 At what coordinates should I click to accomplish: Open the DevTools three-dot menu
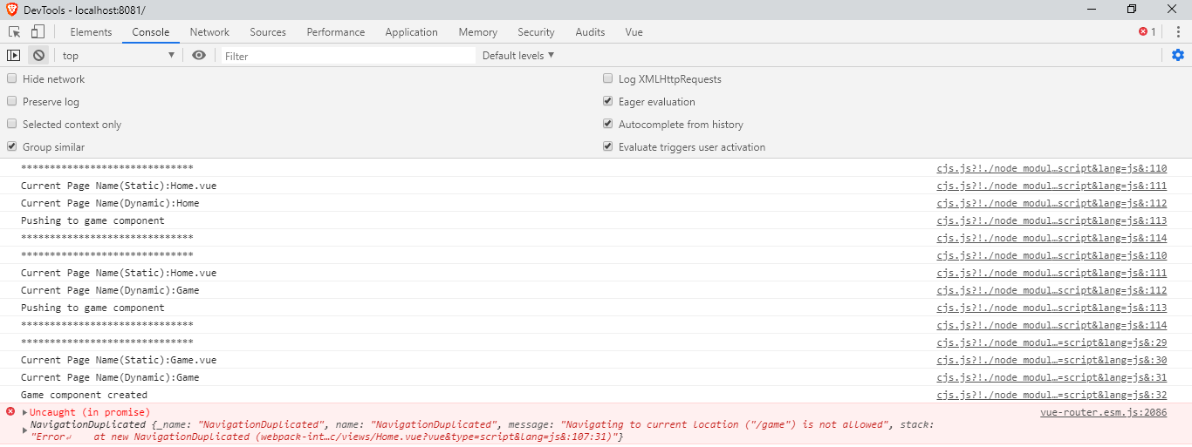coord(1178,32)
